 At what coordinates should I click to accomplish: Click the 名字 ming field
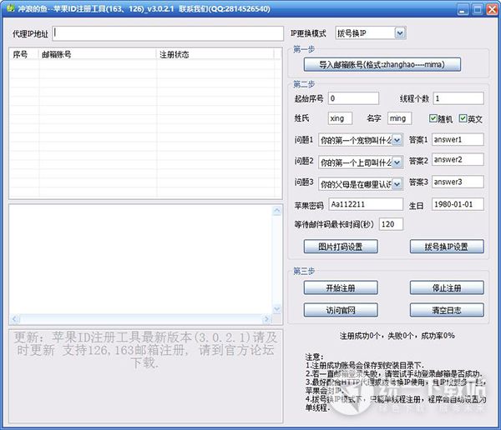(x=399, y=118)
